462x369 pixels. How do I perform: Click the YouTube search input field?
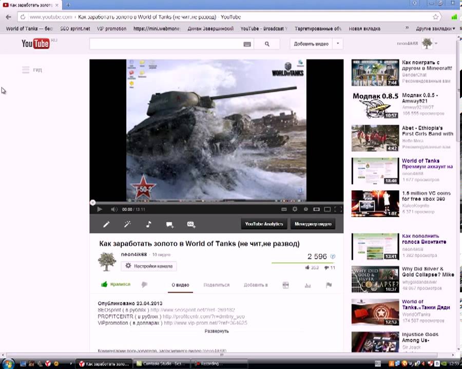(165, 44)
